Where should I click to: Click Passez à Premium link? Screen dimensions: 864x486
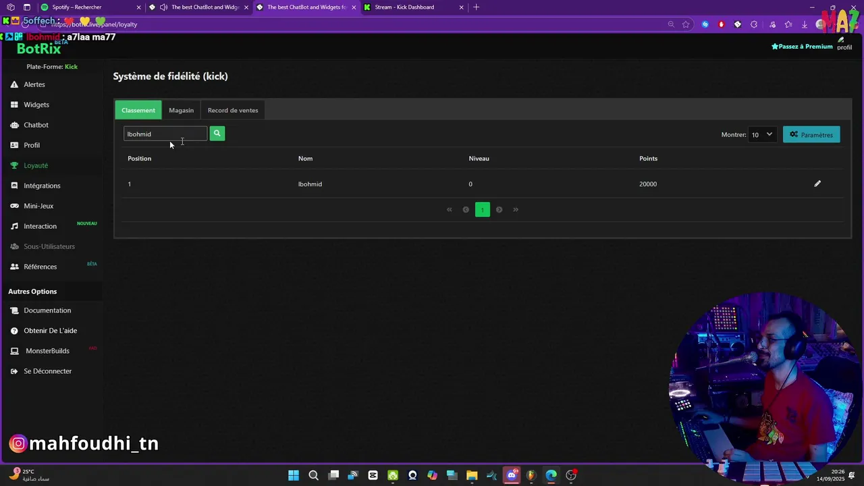click(x=802, y=47)
